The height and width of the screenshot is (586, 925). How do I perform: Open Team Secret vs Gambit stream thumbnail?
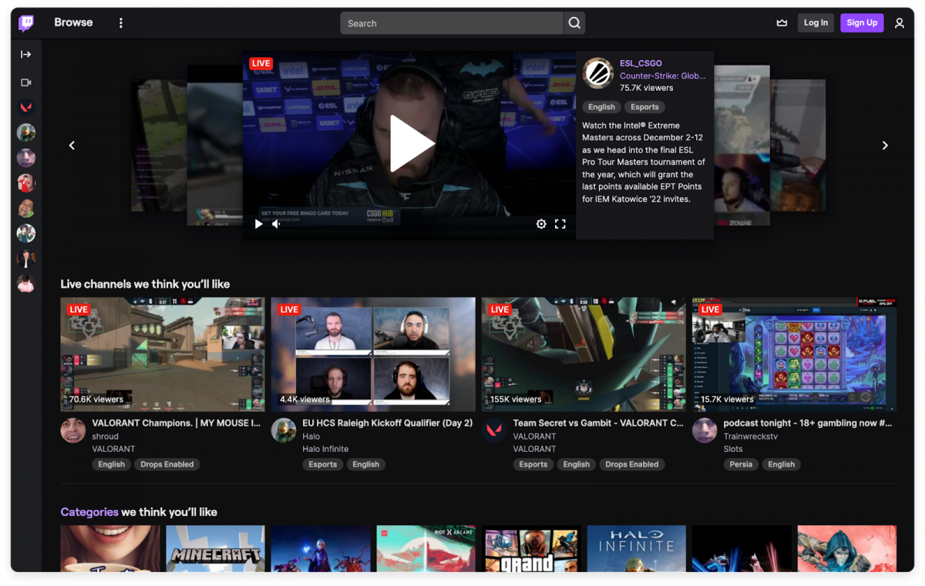pos(584,354)
